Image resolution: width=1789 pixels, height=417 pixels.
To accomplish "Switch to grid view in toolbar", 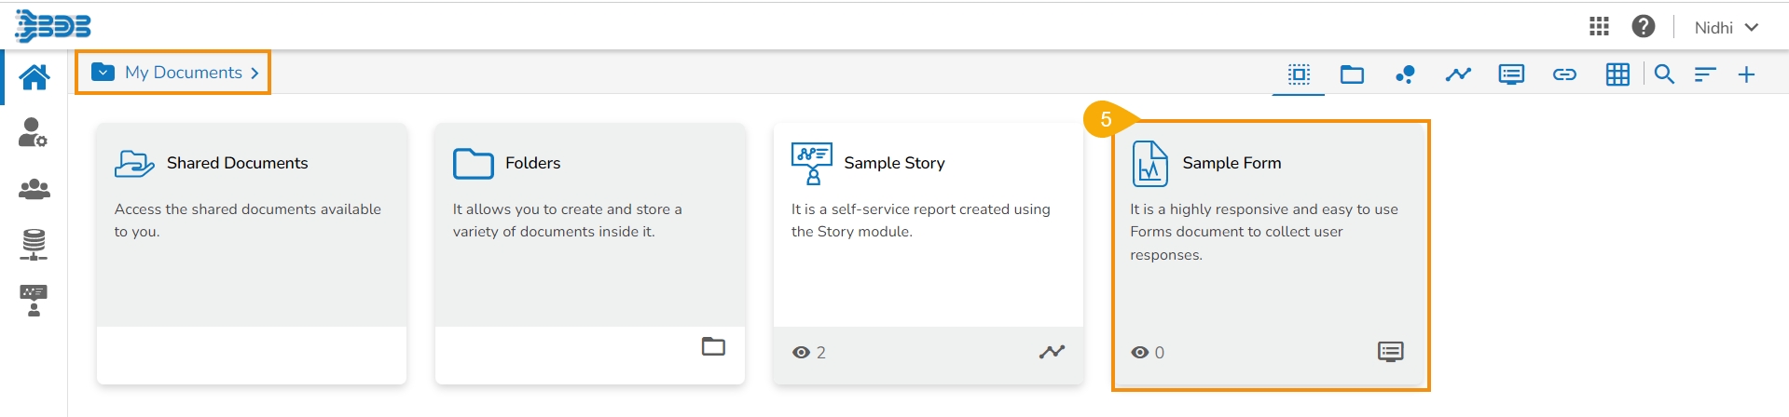I will click(1617, 74).
